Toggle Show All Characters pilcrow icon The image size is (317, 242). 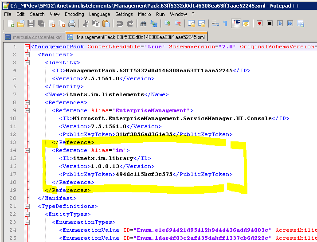click(x=225, y=23)
